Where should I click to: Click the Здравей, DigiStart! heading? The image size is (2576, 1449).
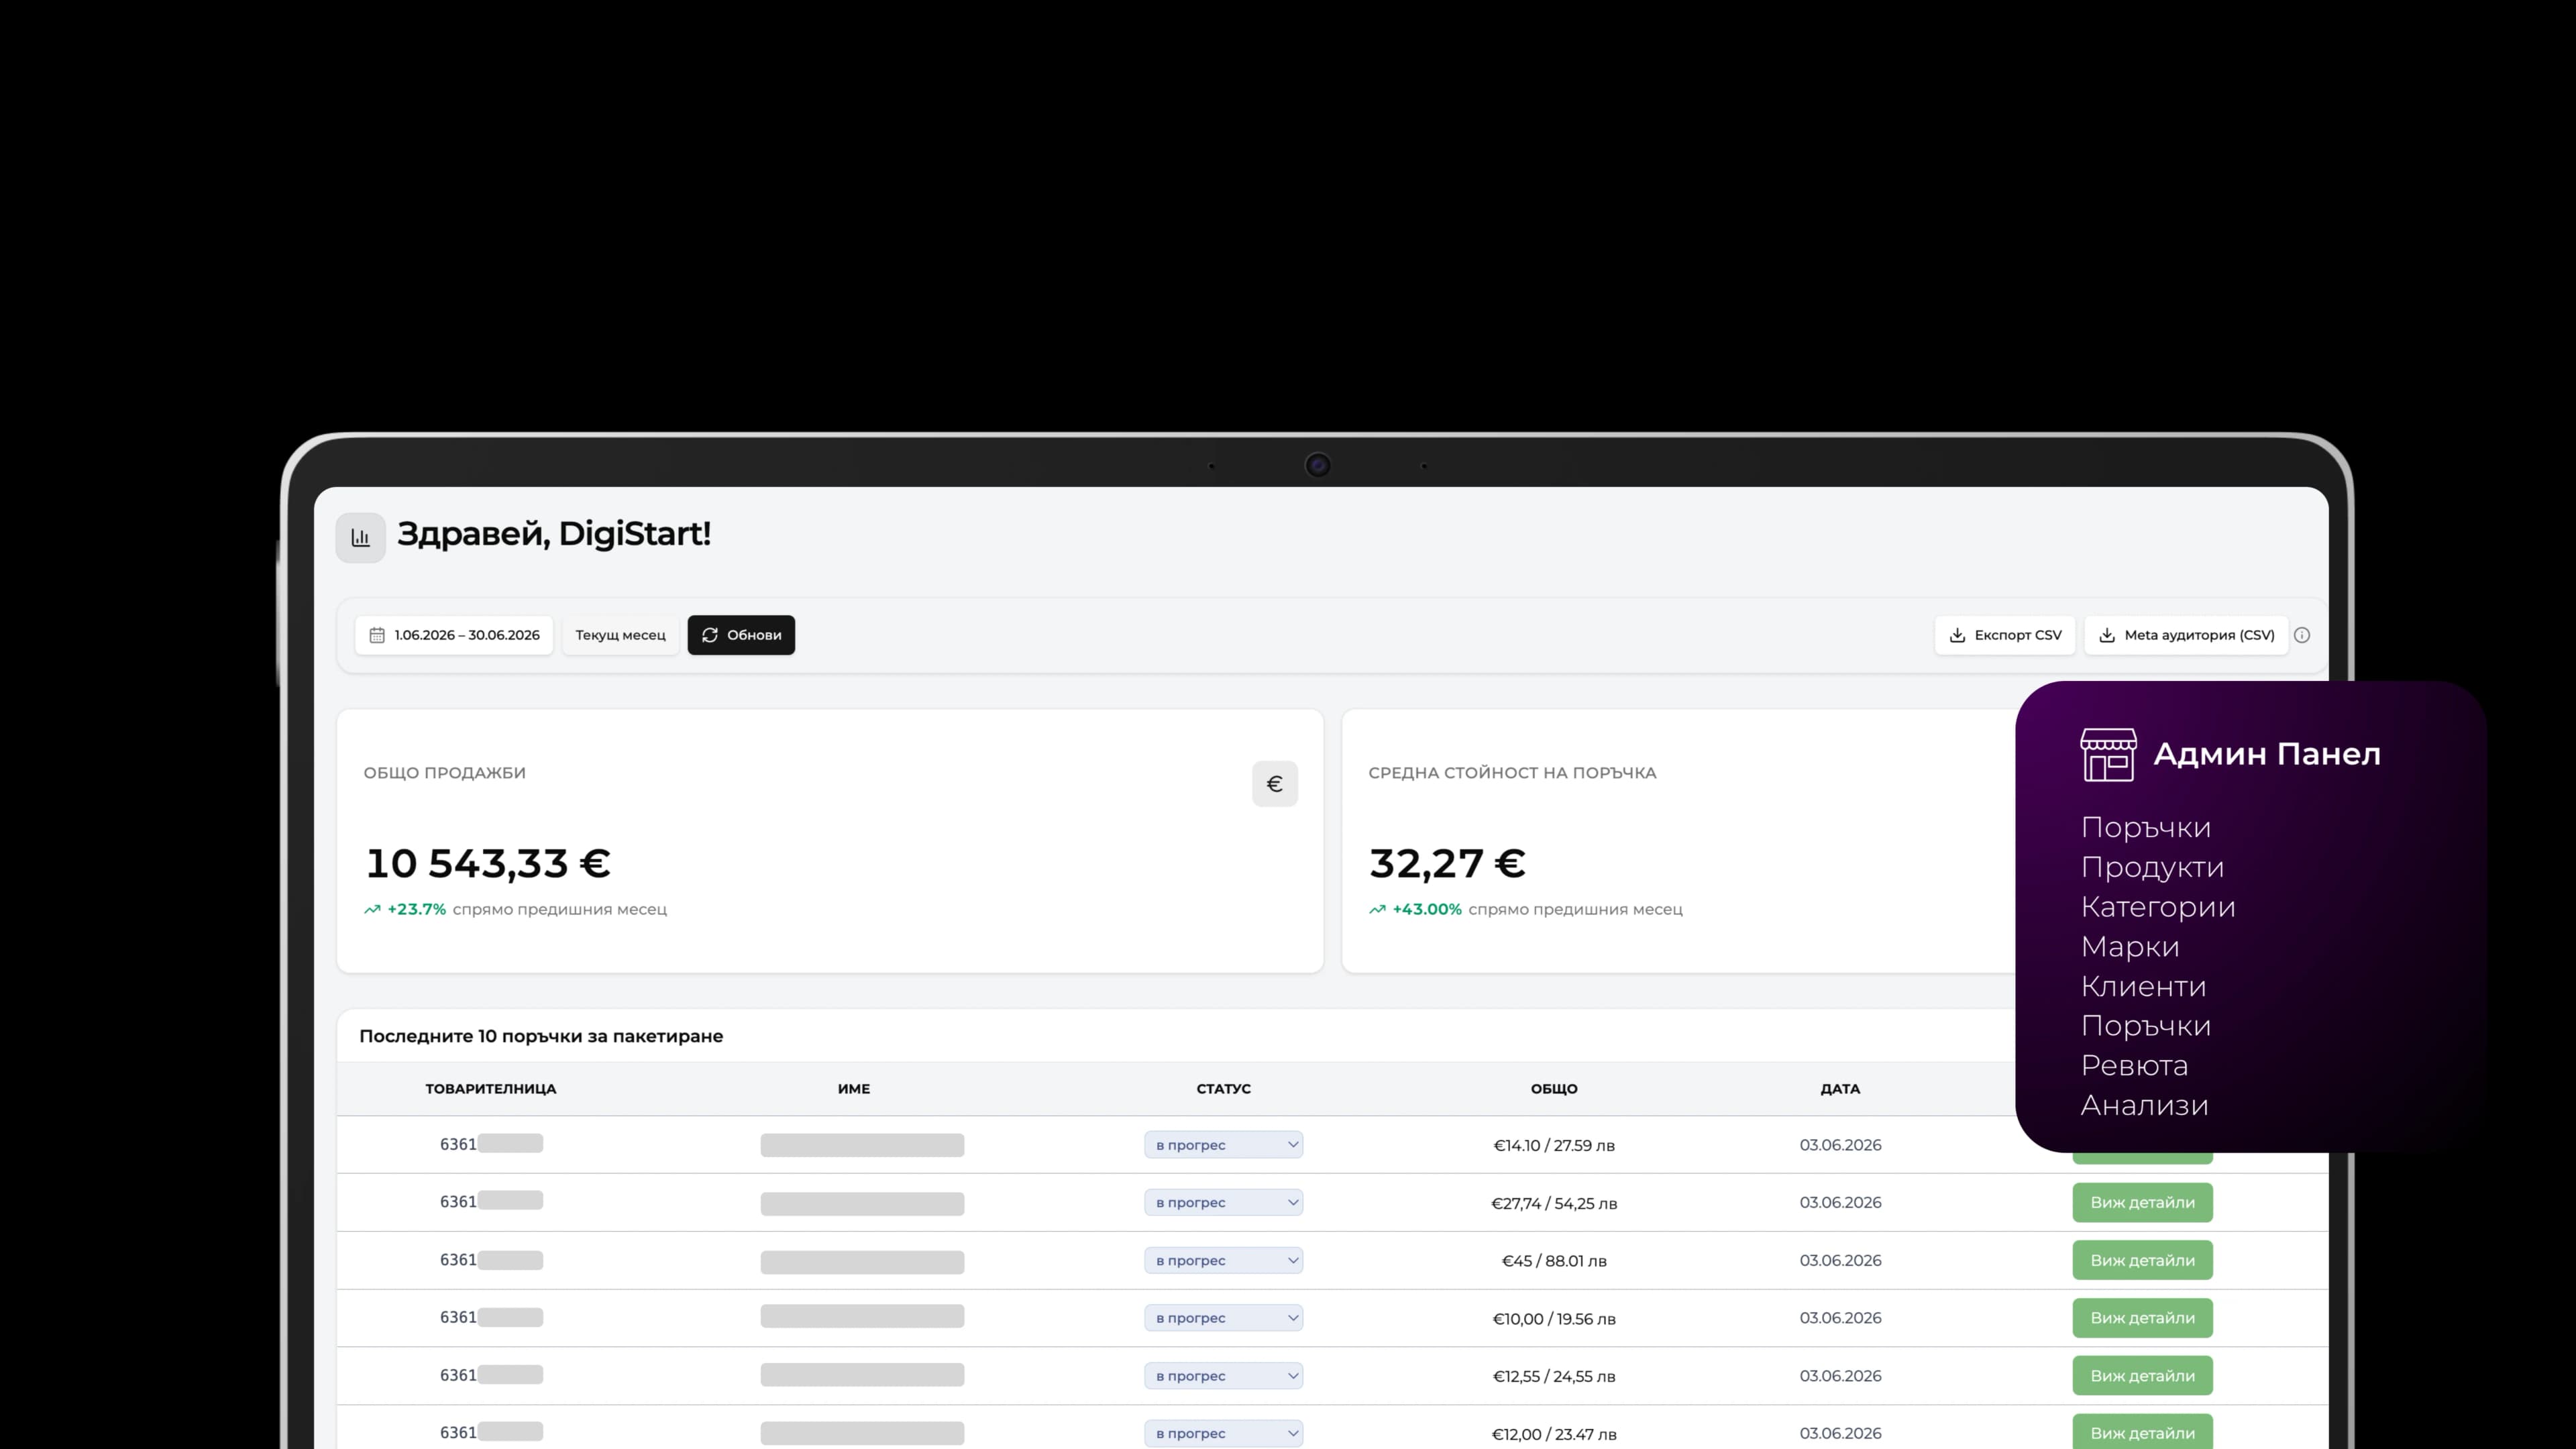pos(554,535)
